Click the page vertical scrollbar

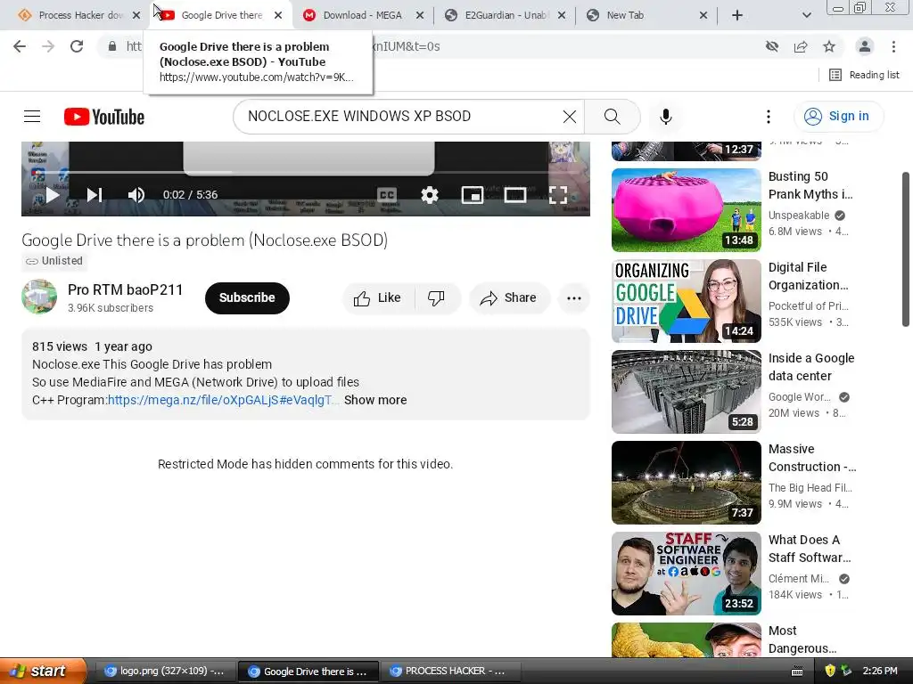coord(906,249)
